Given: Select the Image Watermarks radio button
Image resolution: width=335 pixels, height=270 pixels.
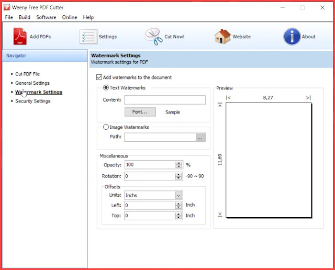Looking at the screenshot, I should [x=106, y=127].
